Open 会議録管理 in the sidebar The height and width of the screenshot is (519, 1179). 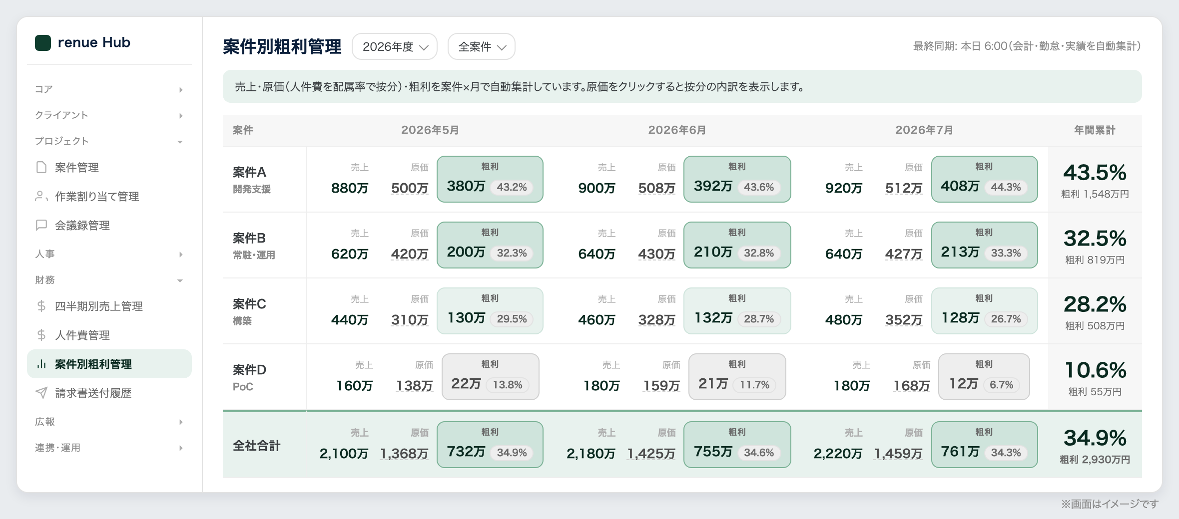109,225
